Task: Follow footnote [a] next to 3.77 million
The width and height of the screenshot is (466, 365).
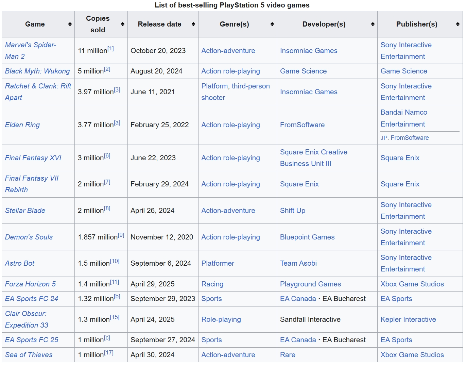Action: pos(117,123)
